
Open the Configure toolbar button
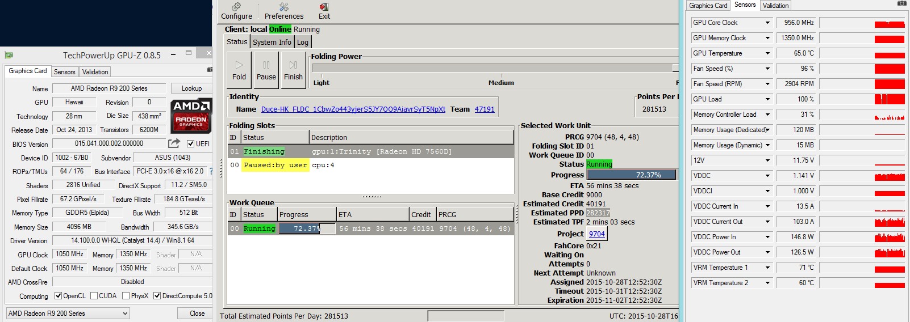tap(236, 11)
